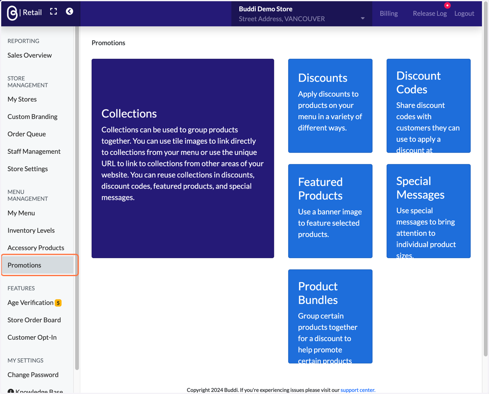Click the Logout link

pyautogui.click(x=464, y=13)
